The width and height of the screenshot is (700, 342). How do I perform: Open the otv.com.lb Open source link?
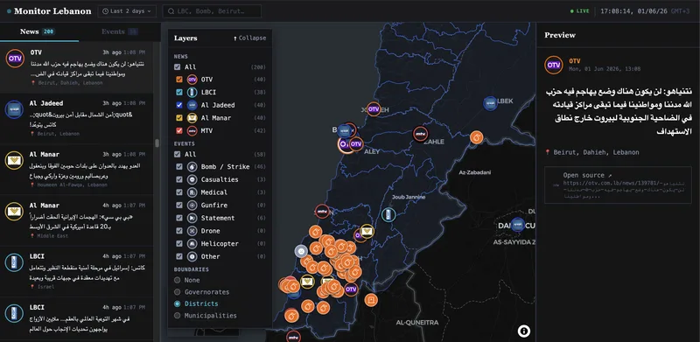coord(619,185)
